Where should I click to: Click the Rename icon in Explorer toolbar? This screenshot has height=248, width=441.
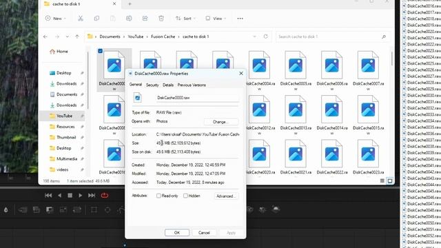(129, 19)
